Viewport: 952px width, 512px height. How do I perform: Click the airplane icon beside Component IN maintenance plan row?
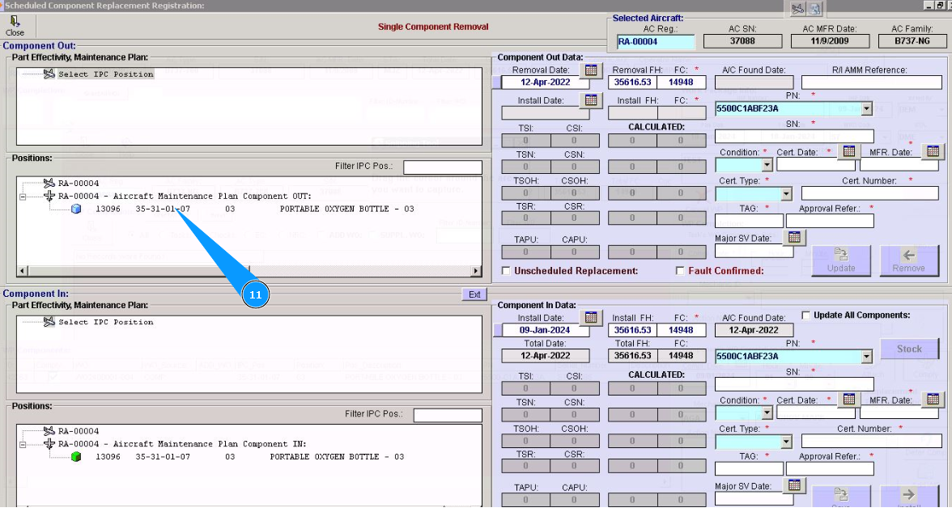pos(49,444)
